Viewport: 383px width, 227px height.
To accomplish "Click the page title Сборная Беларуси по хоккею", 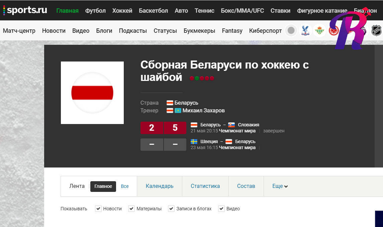I will point(224,71).
